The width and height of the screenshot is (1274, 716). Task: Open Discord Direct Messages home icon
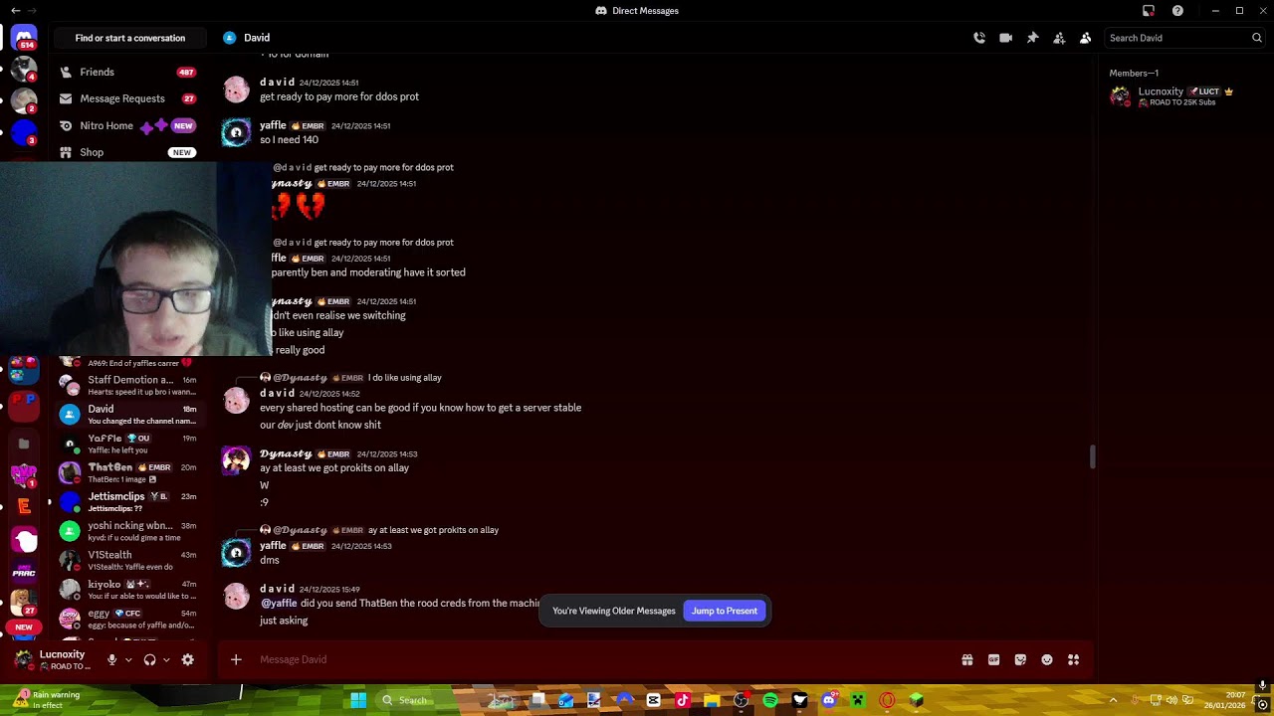click(x=24, y=38)
